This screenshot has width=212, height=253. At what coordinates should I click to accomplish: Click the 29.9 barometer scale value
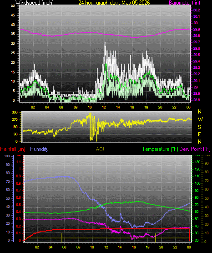coord(197,29)
